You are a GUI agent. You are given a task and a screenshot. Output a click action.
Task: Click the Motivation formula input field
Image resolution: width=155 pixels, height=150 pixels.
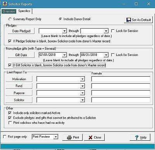point(121,79)
